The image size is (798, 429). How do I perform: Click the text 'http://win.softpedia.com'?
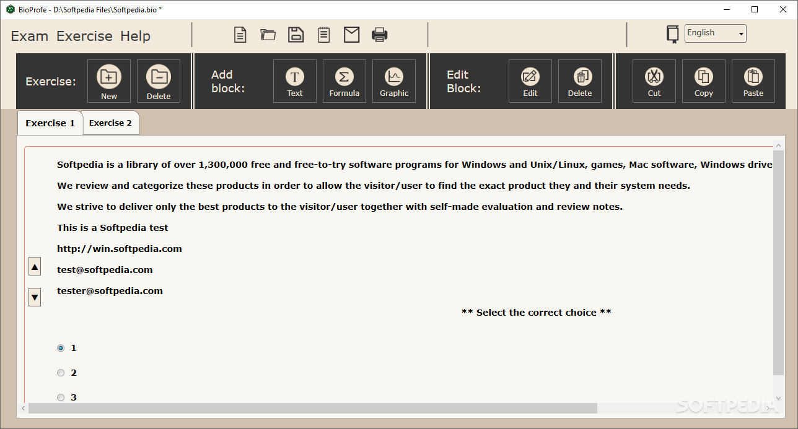[120, 249]
